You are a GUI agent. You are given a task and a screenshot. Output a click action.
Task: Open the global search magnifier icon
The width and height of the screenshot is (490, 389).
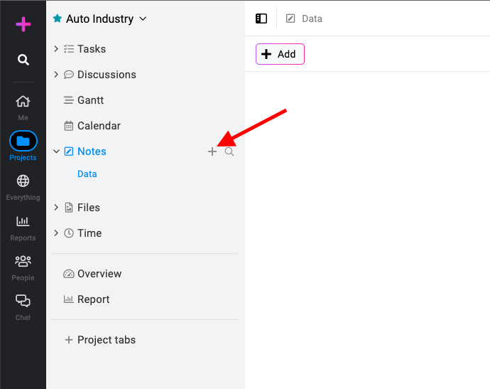[23, 60]
